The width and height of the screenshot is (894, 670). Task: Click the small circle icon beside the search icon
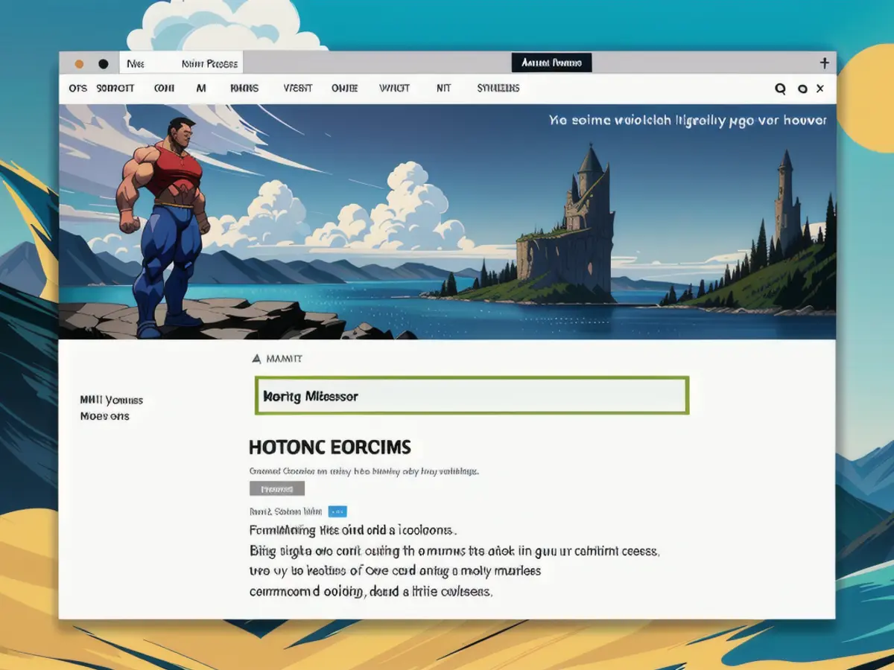pos(802,89)
